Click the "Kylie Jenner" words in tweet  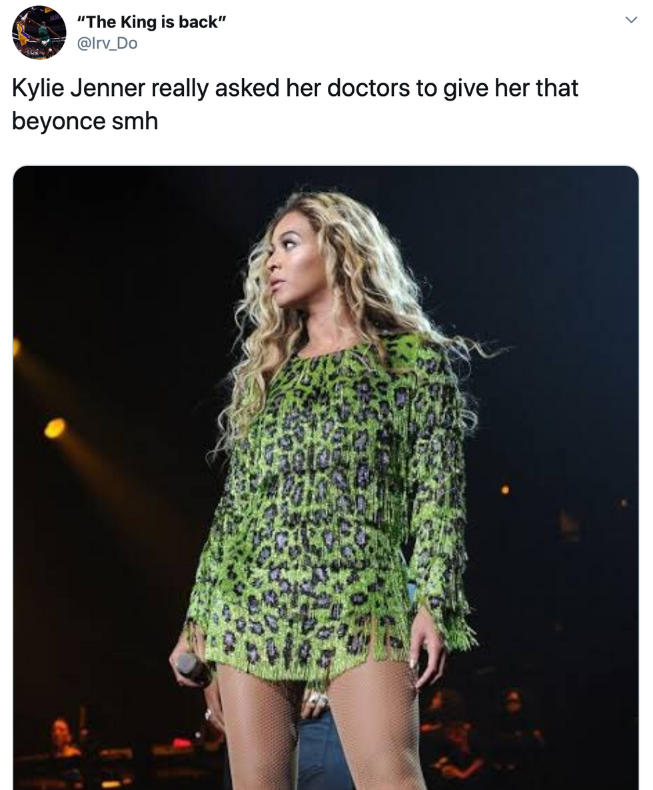[79, 88]
